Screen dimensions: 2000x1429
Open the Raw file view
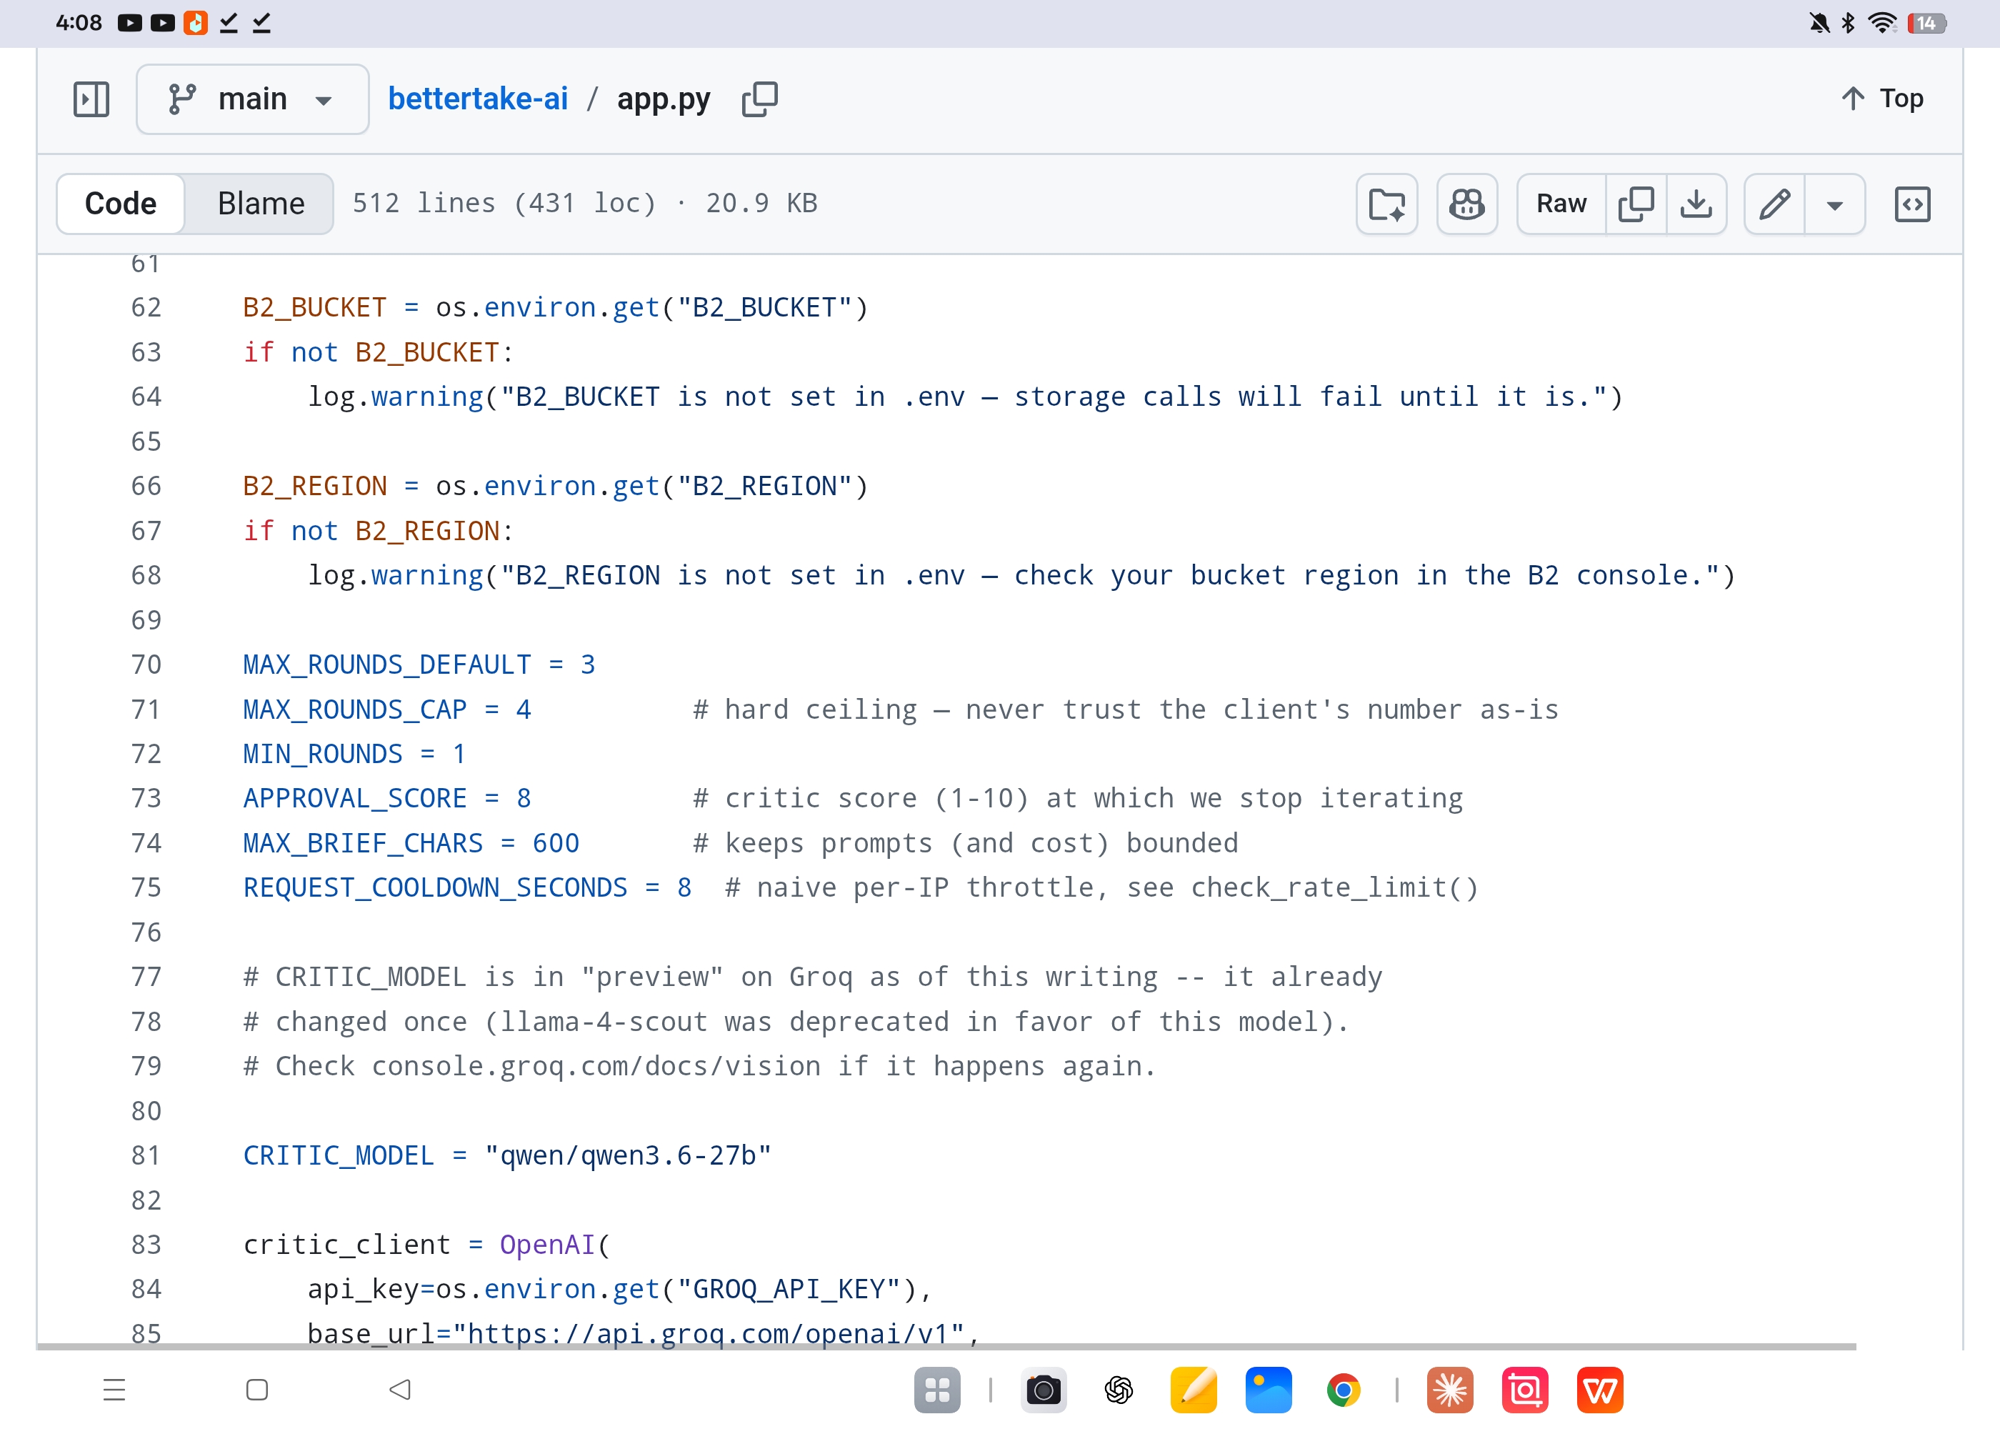tap(1561, 204)
